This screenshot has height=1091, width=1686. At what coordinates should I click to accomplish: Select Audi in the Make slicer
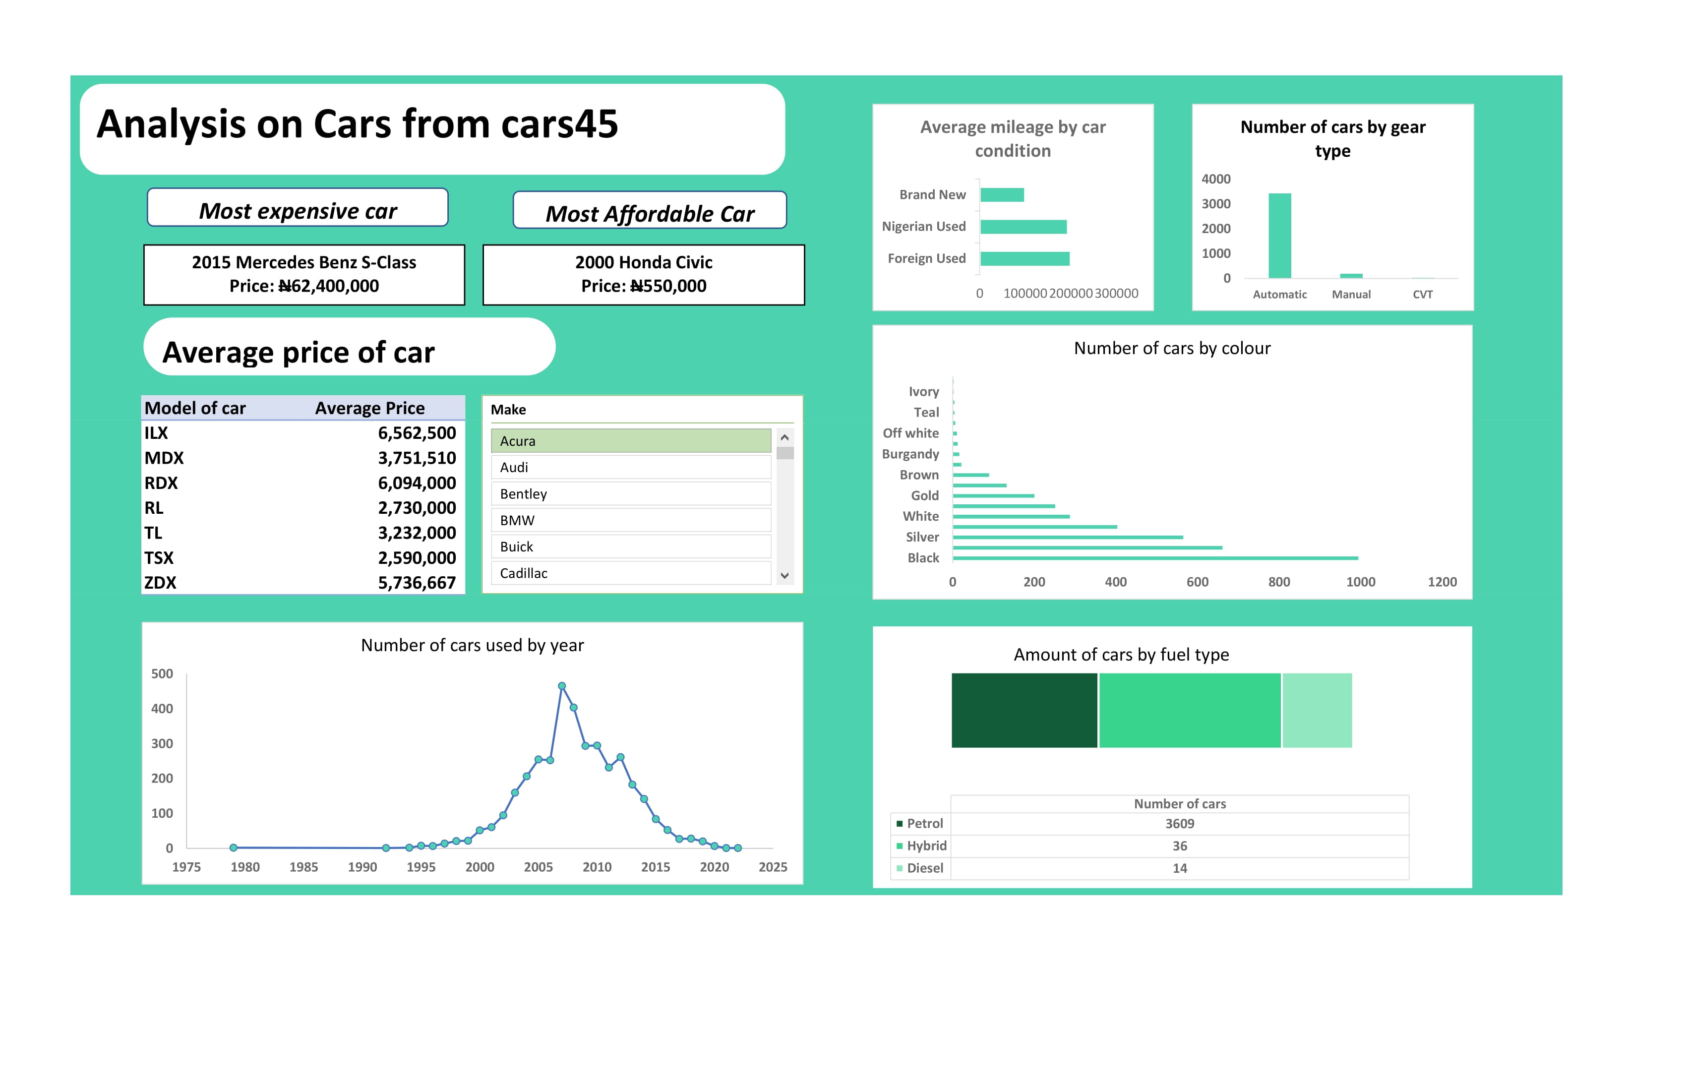(630, 467)
